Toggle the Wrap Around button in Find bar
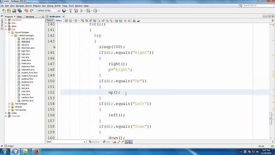Viewport: 275px width, 155px height. (131, 142)
